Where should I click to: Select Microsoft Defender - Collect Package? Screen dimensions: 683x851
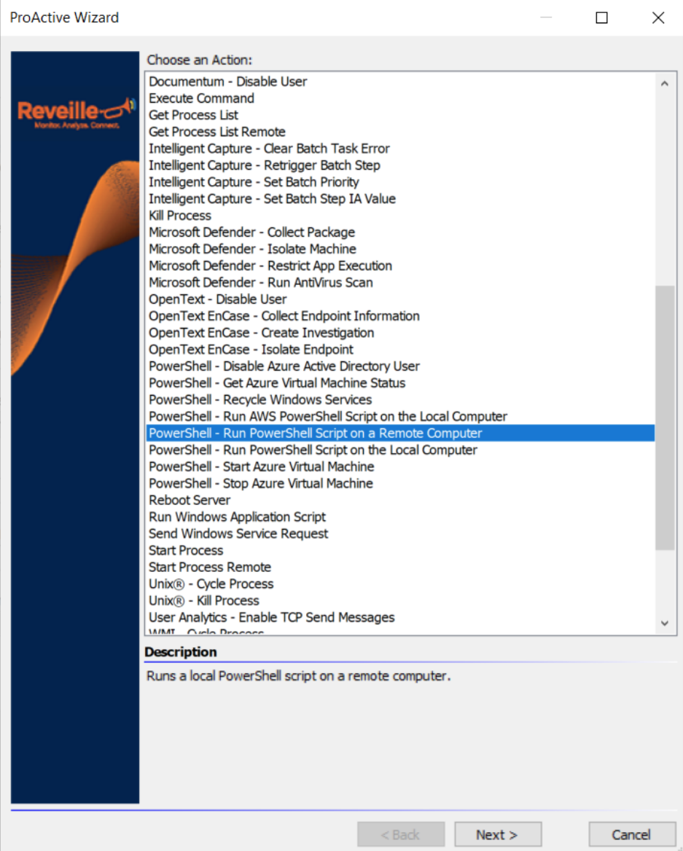click(400, 232)
